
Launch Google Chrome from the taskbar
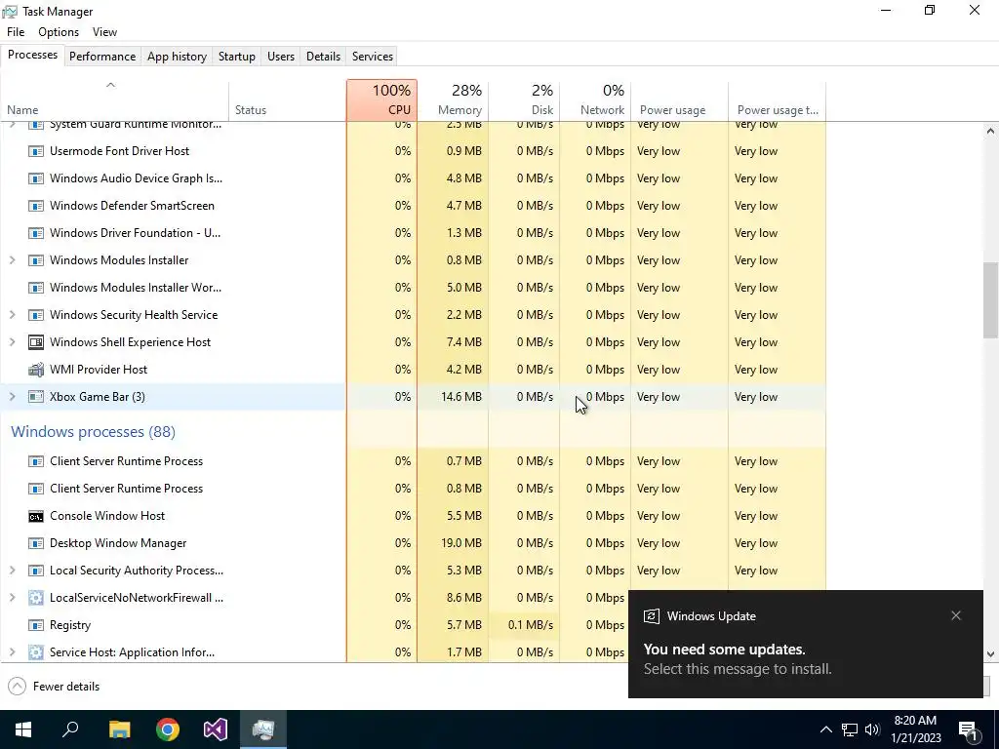(168, 729)
